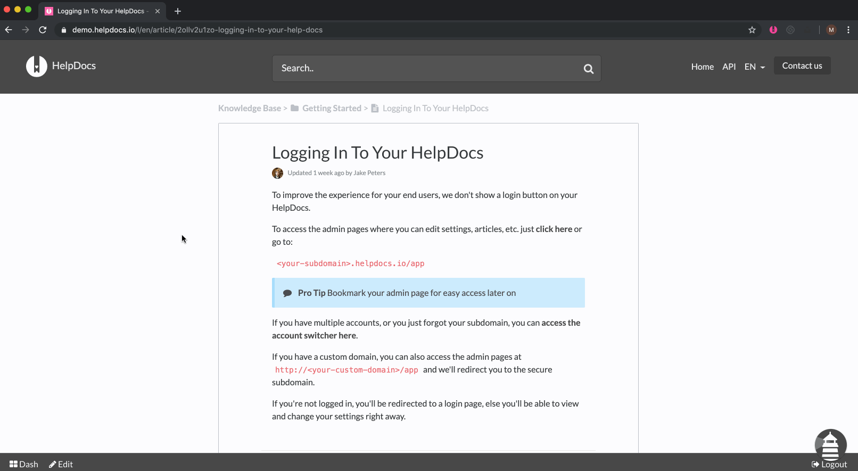Image resolution: width=858 pixels, height=471 pixels.
Task: Go back with browser back arrow
Action: [x=9, y=30]
